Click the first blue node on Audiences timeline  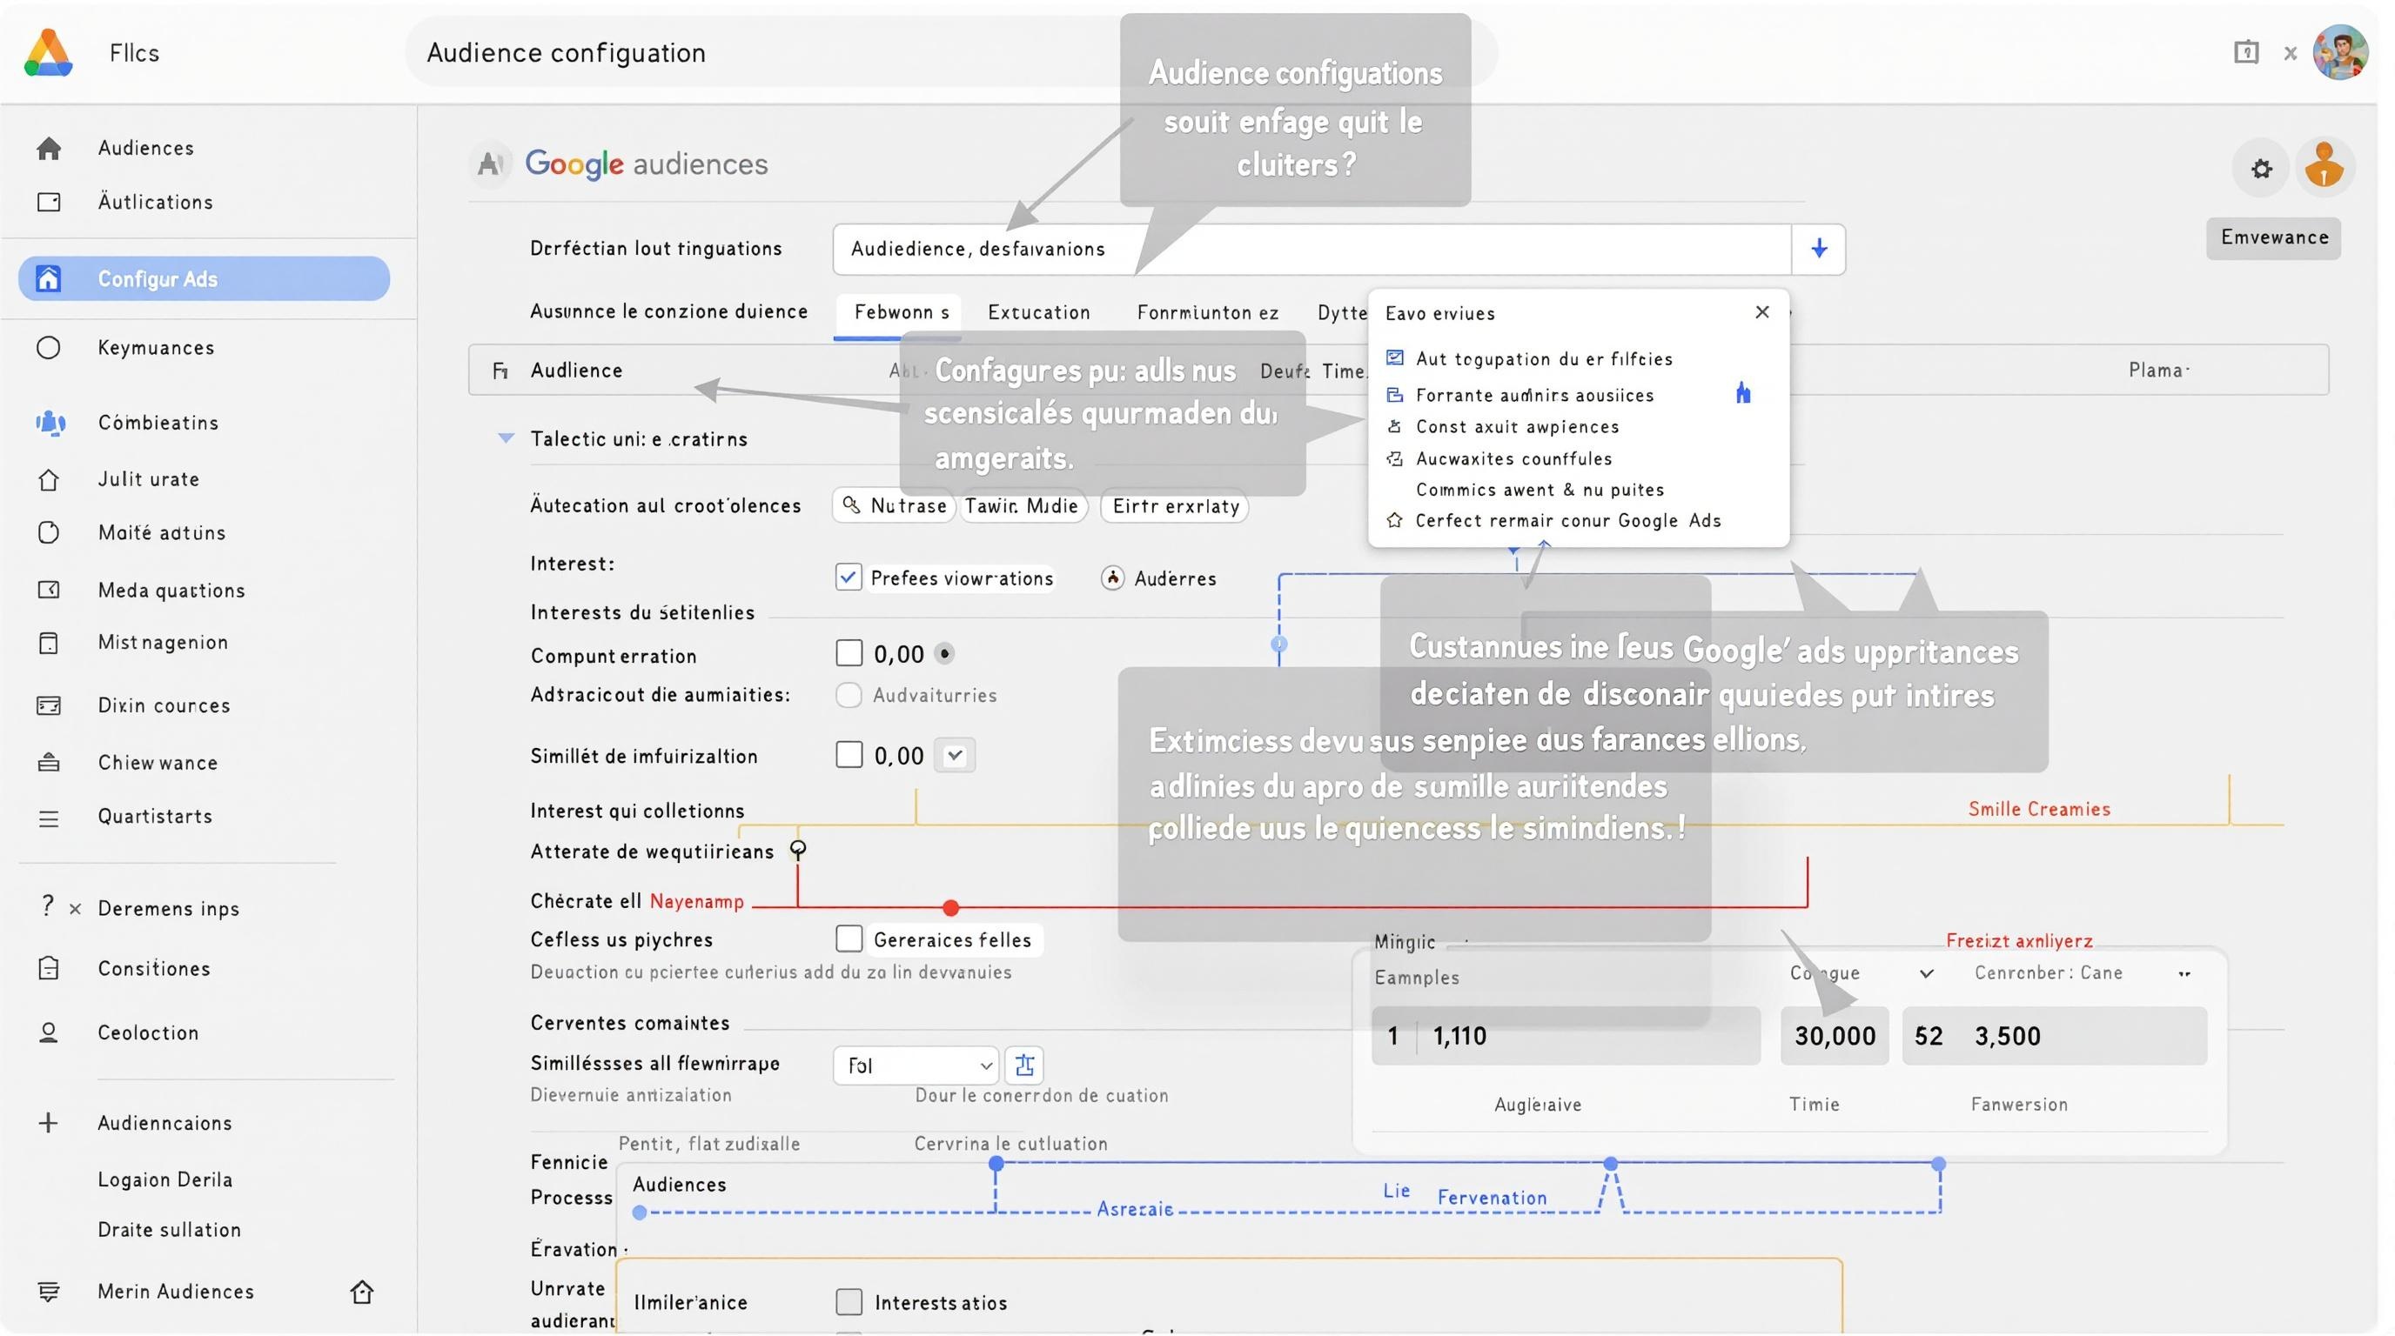click(x=639, y=1212)
